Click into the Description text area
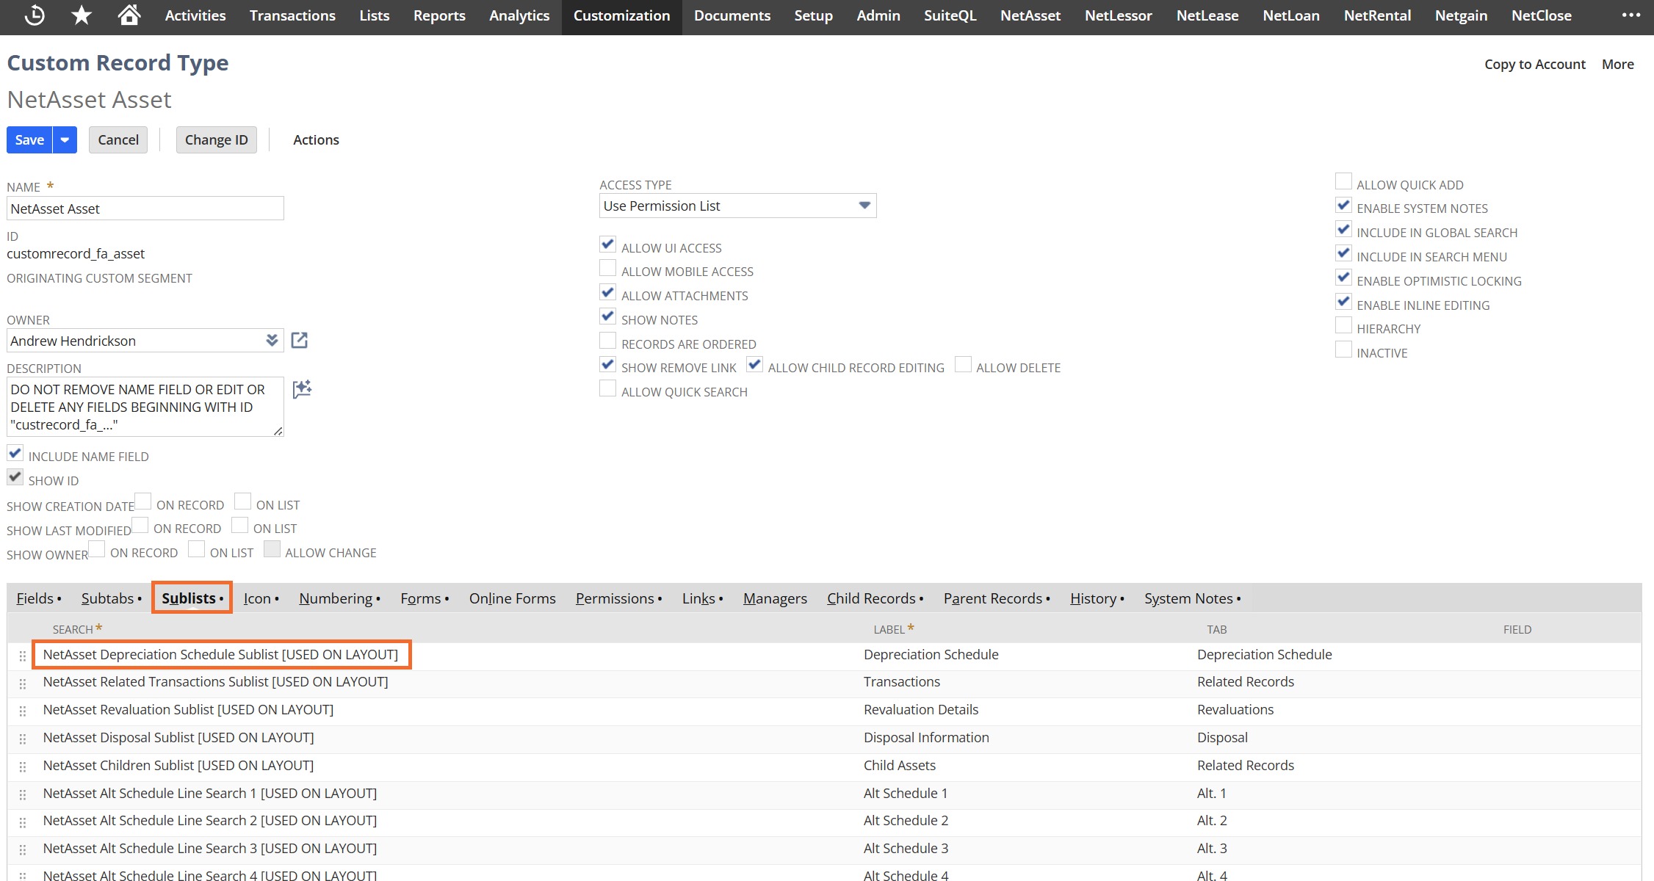Image resolution: width=1654 pixels, height=881 pixels. pos(145,407)
